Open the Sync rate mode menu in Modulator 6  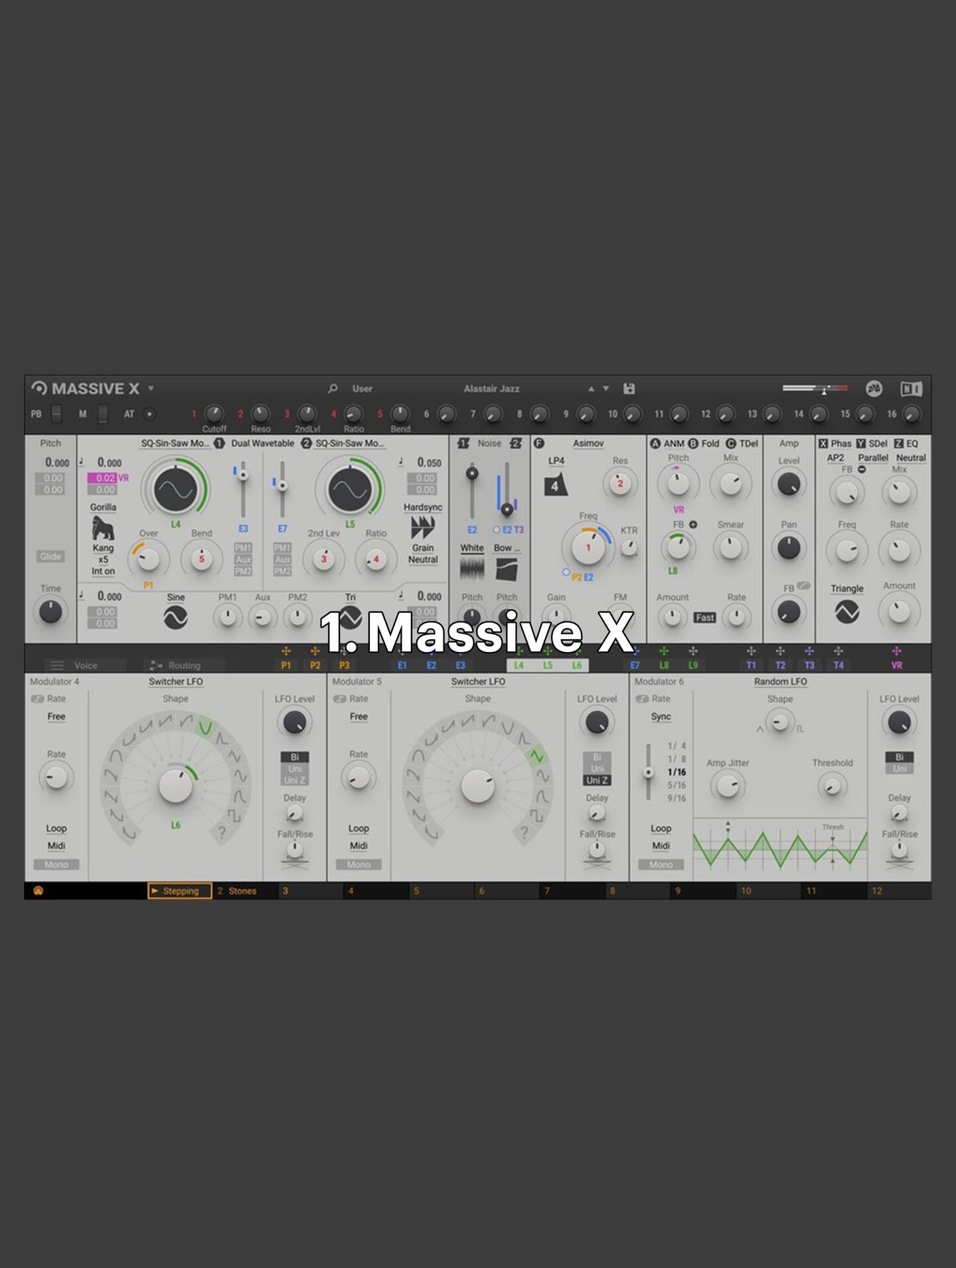coord(661,717)
